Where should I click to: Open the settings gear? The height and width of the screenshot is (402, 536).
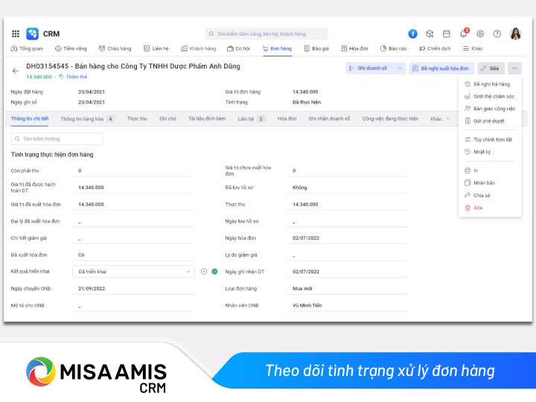(480, 33)
